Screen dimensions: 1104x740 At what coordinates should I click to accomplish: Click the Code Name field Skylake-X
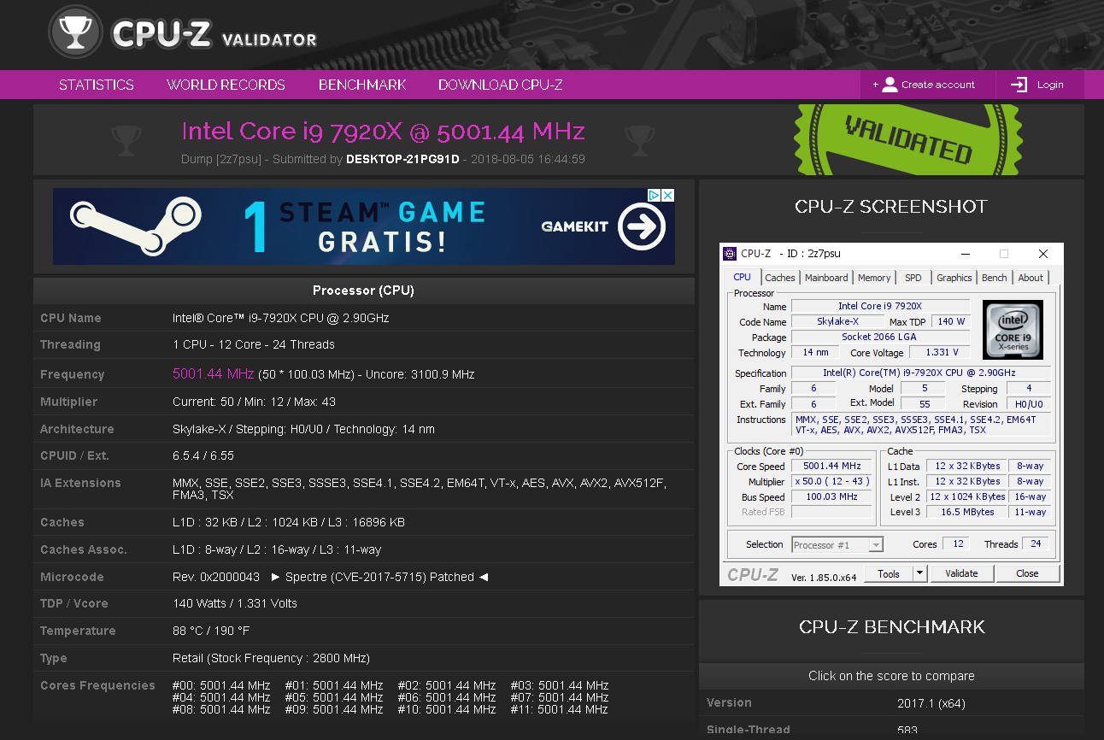[837, 321]
